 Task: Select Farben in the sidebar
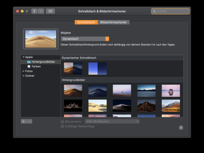[x=41, y=66]
